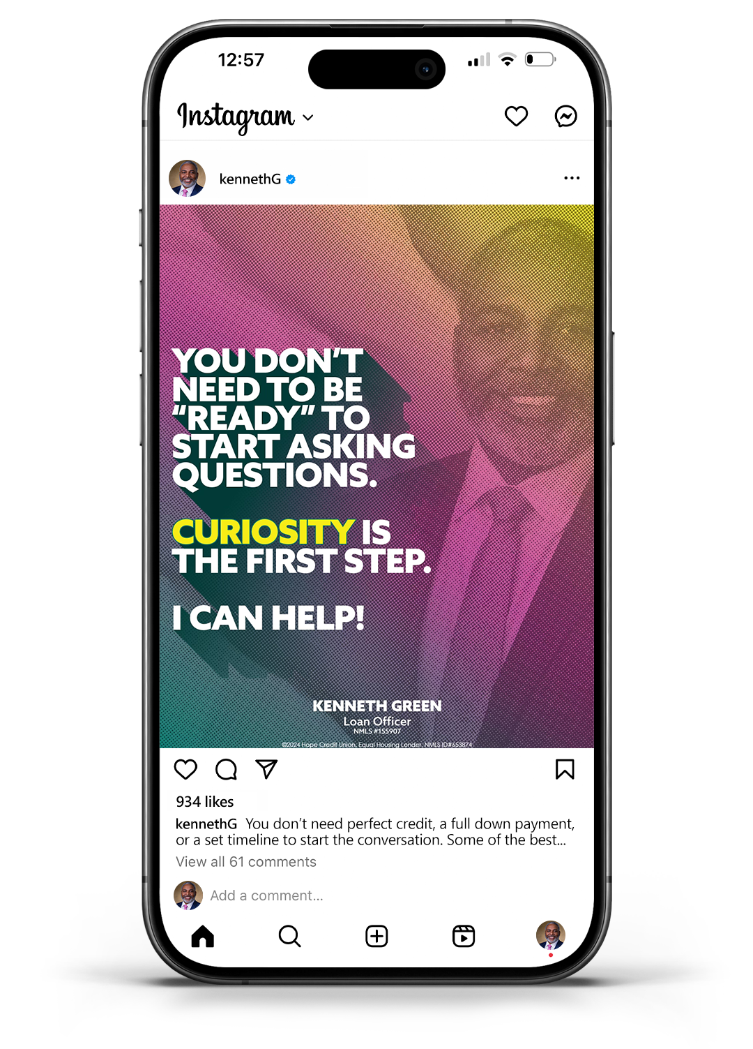Share the post via paper plane icon

[x=266, y=769]
